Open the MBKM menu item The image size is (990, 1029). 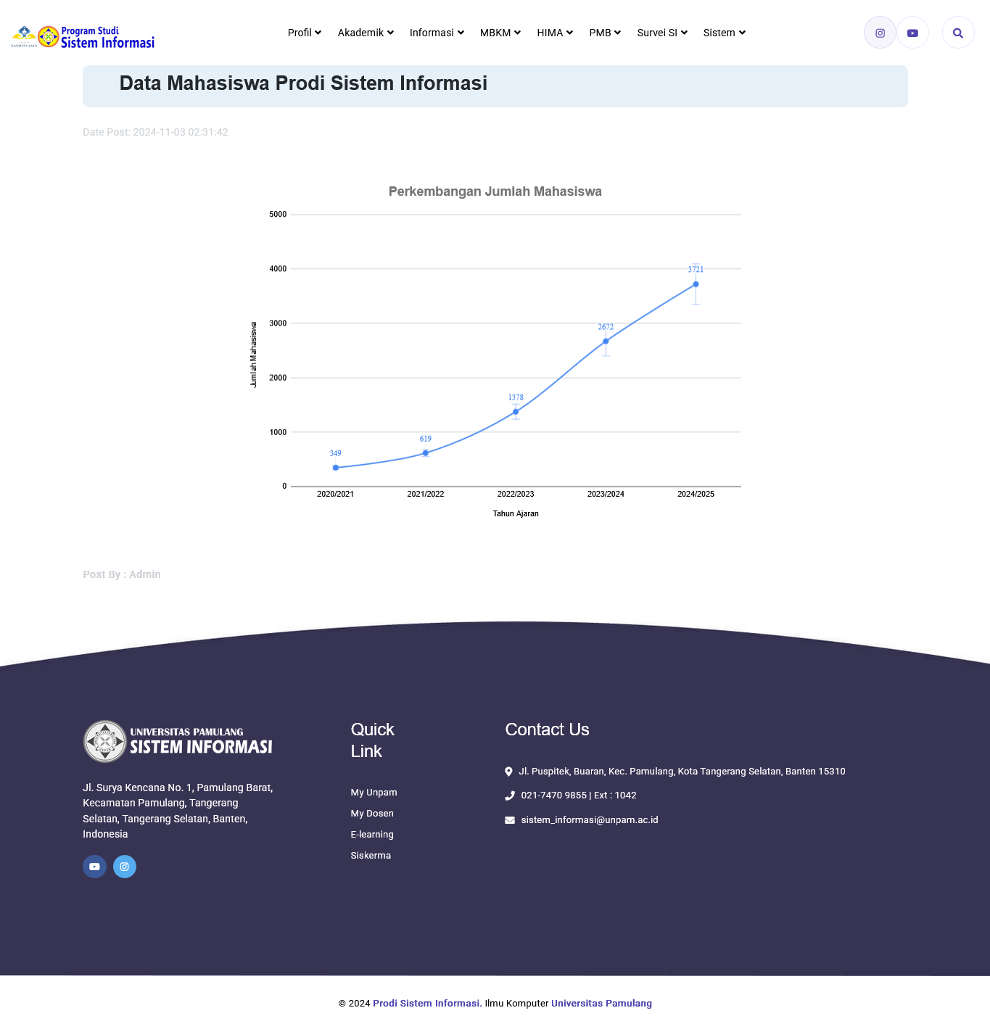(500, 33)
